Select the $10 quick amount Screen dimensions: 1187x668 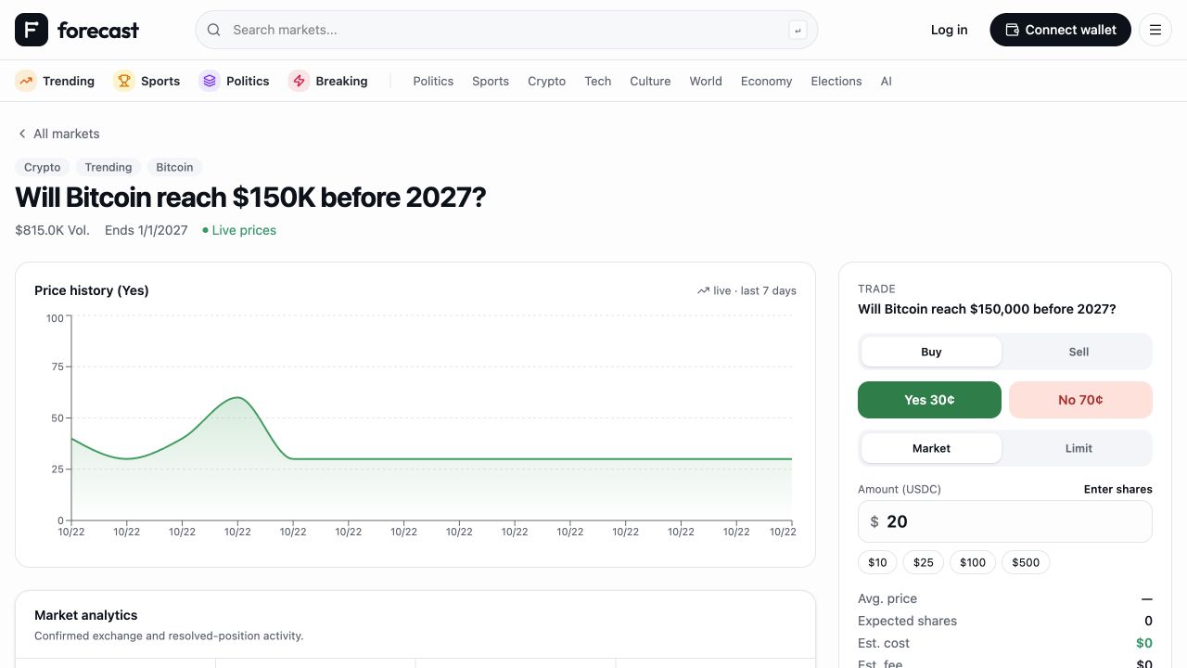pyautogui.click(x=877, y=562)
